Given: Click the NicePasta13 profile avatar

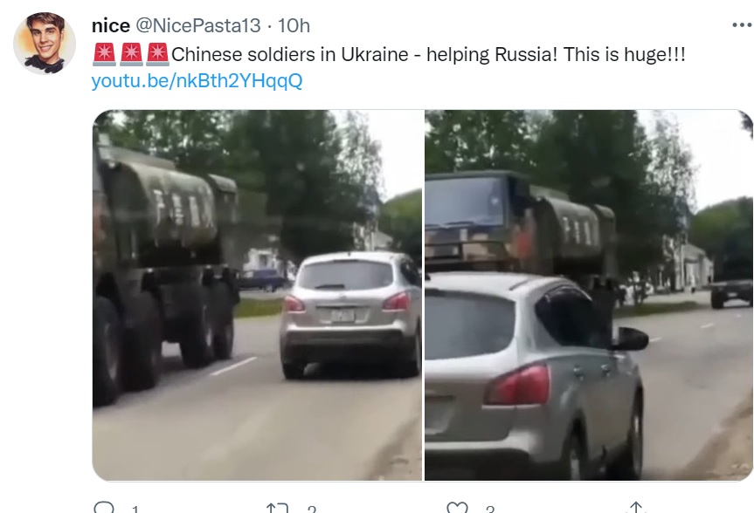Looking at the screenshot, I should [45, 44].
